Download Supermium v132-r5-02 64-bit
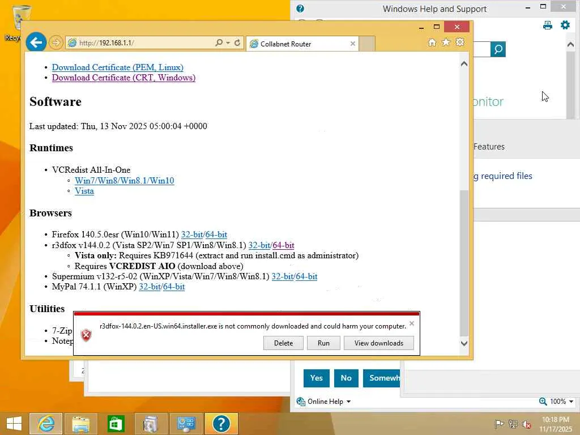This screenshot has width=580, height=435. tap(306, 276)
